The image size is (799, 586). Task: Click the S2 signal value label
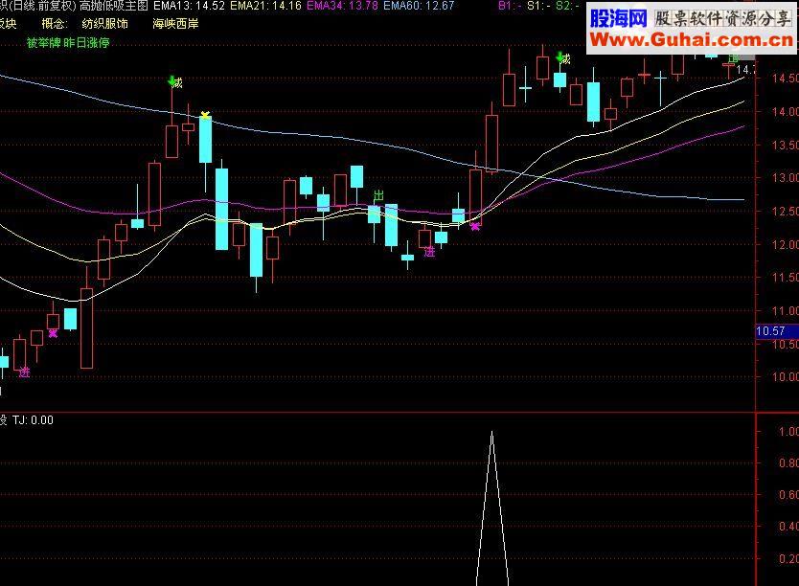click(x=567, y=6)
